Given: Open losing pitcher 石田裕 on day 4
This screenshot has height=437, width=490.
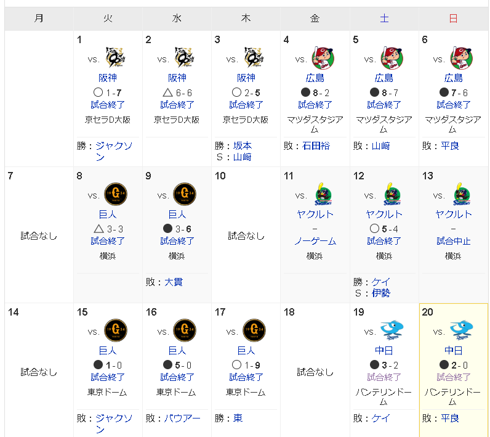Looking at the screenshot, I should 316,146.
